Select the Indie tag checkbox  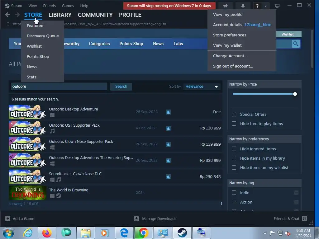[x=234, y=193]
